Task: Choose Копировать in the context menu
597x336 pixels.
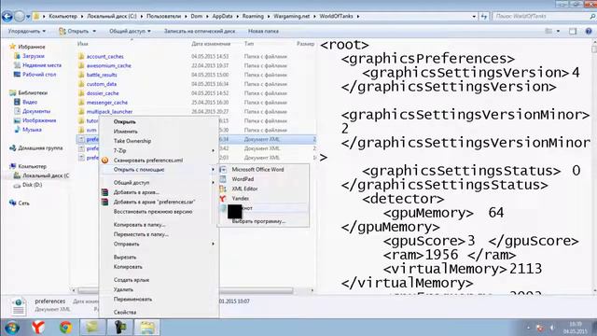Action: click(x=128, y=267)
